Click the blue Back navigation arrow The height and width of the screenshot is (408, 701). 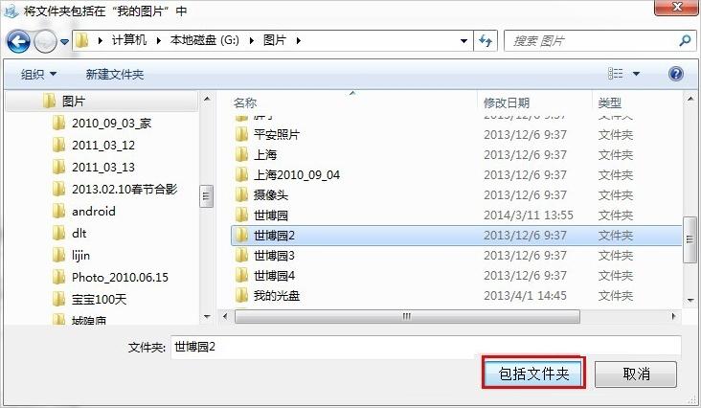pyautogui.click(x=18, y=41)
